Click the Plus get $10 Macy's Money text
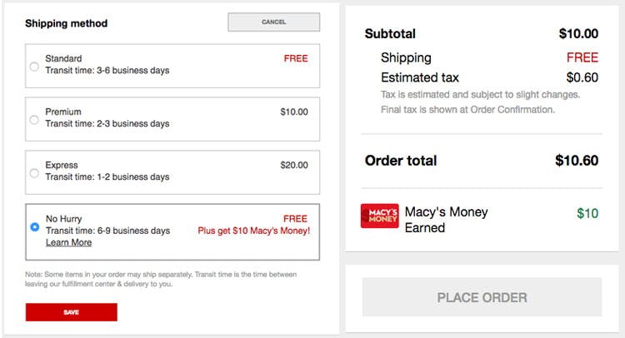Image resolution: width=625 pixels, height=338 pixels. (x=254, y=231)
